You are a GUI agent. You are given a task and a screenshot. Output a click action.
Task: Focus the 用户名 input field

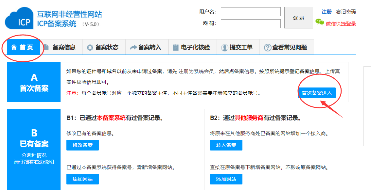[x=251, y=12]
